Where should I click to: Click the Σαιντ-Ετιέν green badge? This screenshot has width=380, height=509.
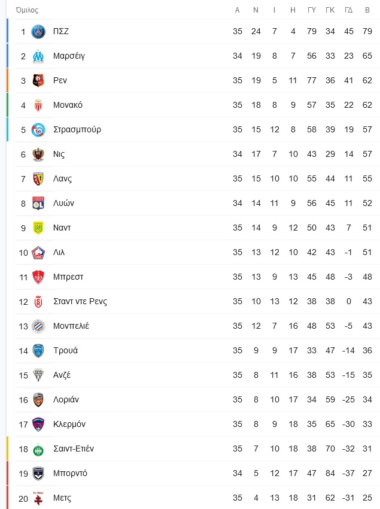click(x=38, y=450)
